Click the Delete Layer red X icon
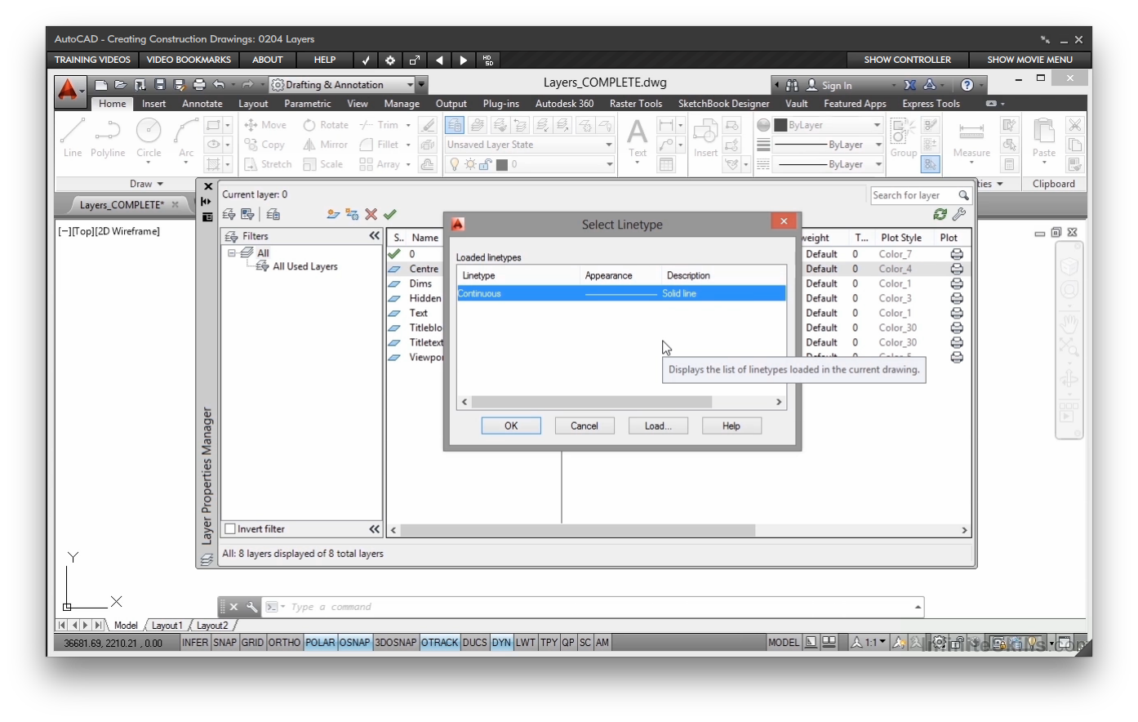The width and height of the screenshot is (1138, 722). 371,214
